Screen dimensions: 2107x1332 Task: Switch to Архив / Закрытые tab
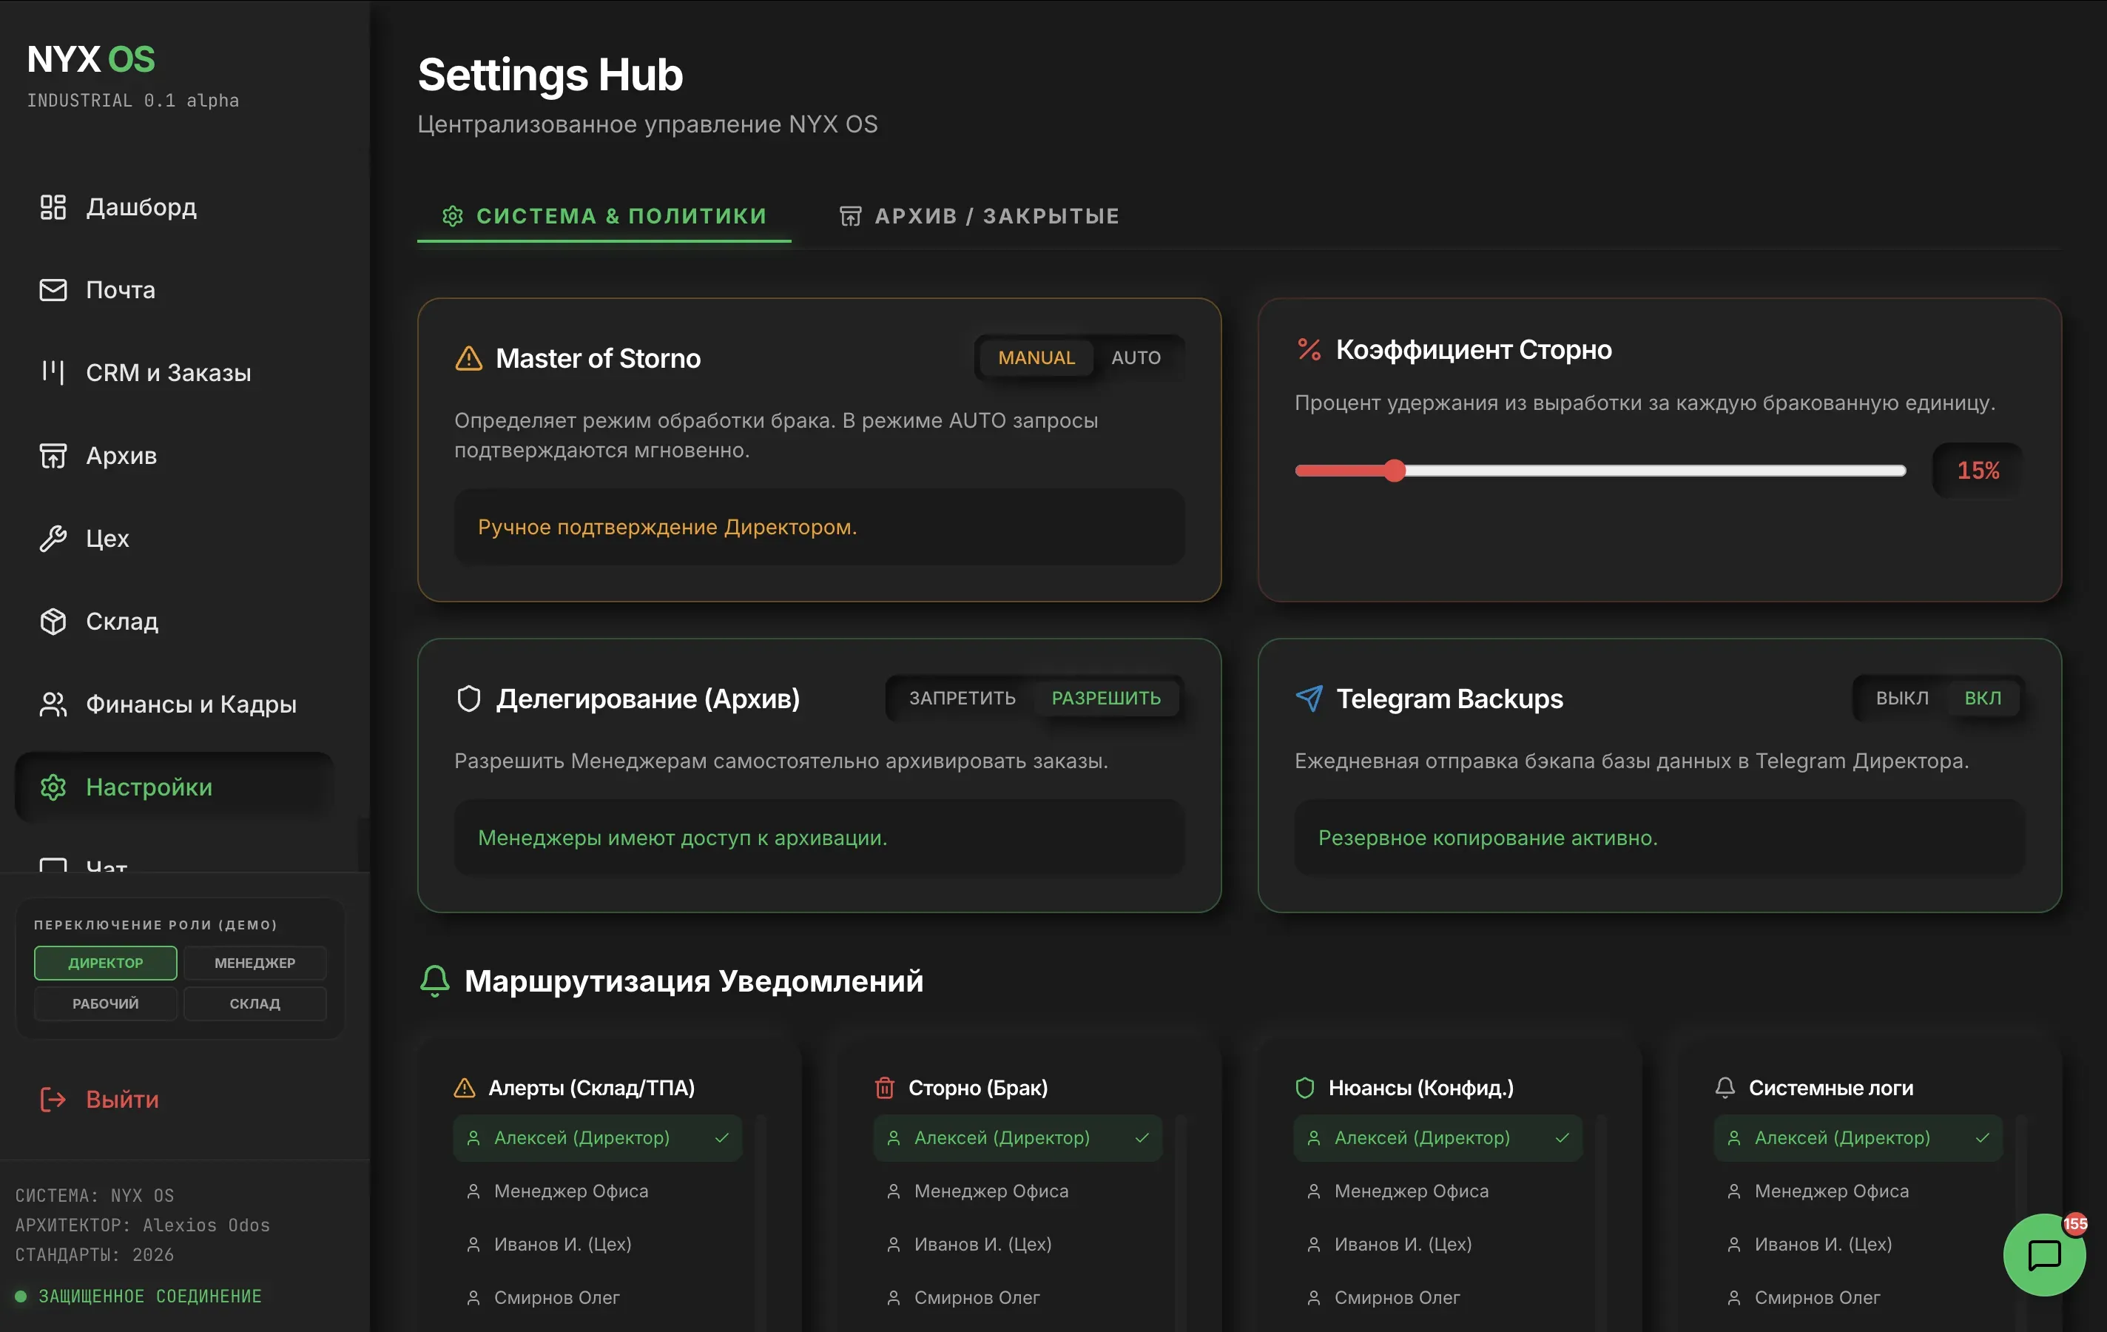pyautogui.click(x=979, y=216)
